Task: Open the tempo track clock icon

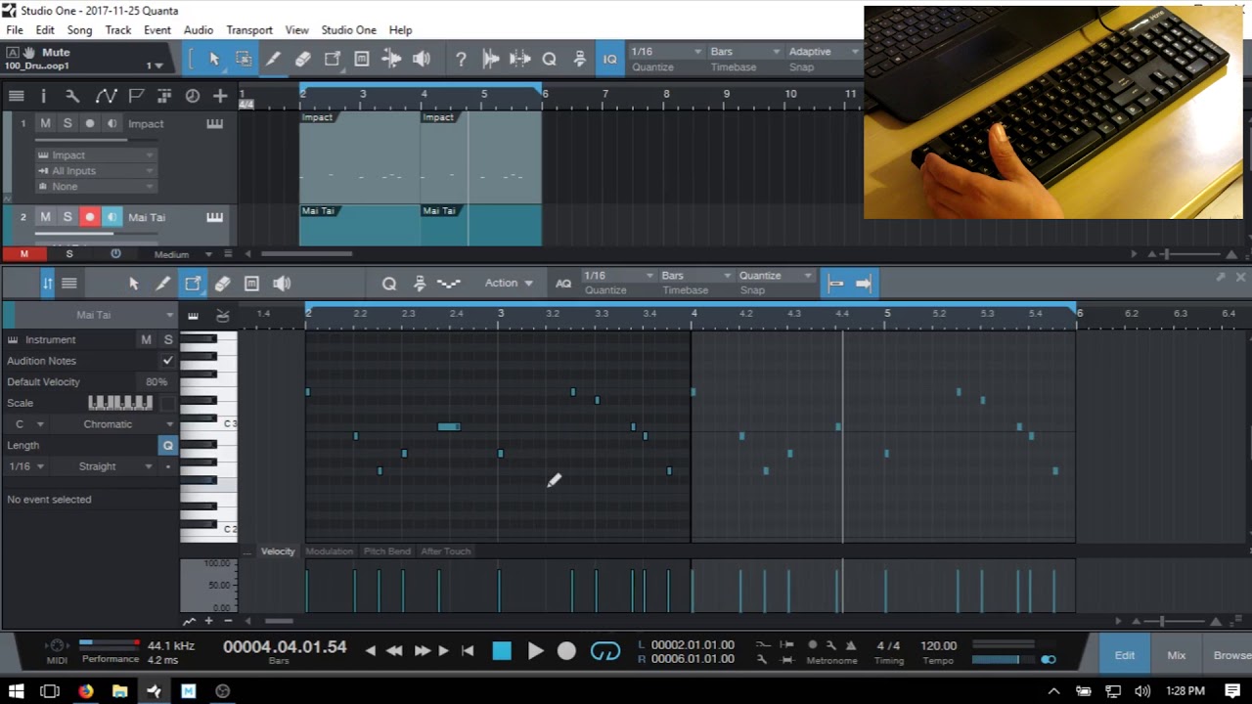Action: 193,95
